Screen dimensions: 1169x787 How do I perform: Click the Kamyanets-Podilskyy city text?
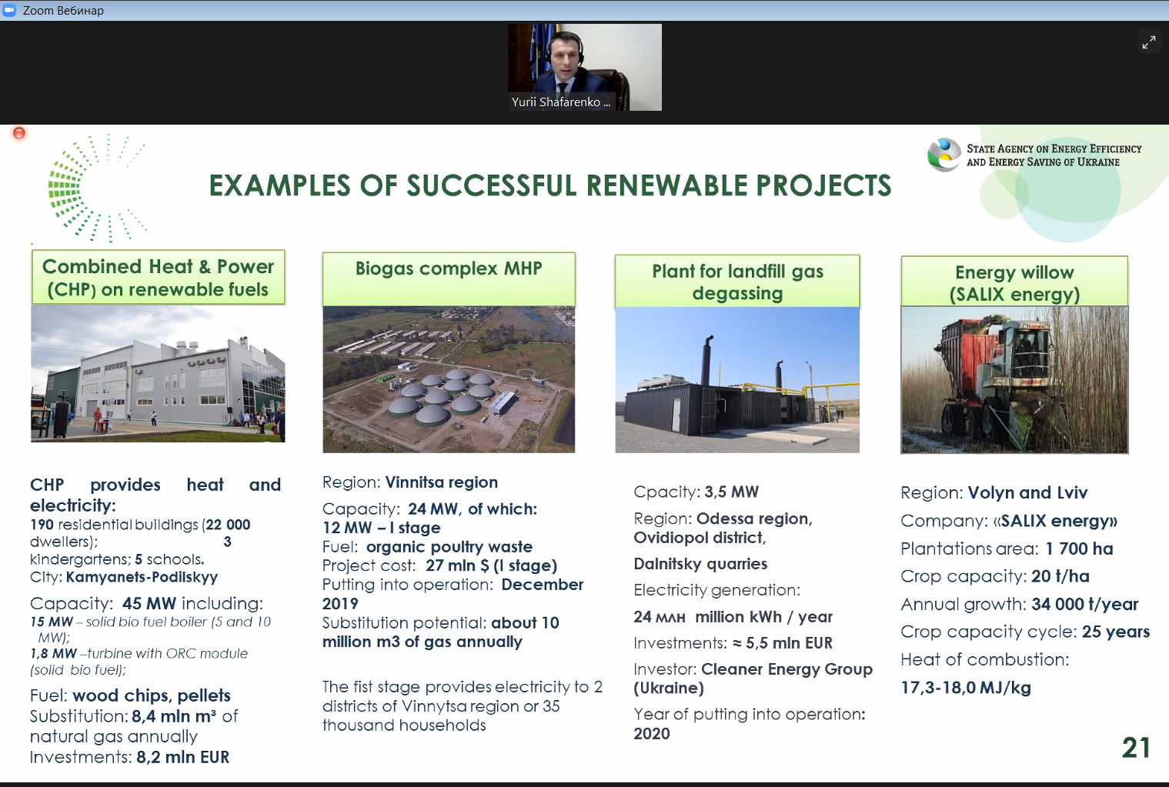pyautogui.click(x=142, y=577)
